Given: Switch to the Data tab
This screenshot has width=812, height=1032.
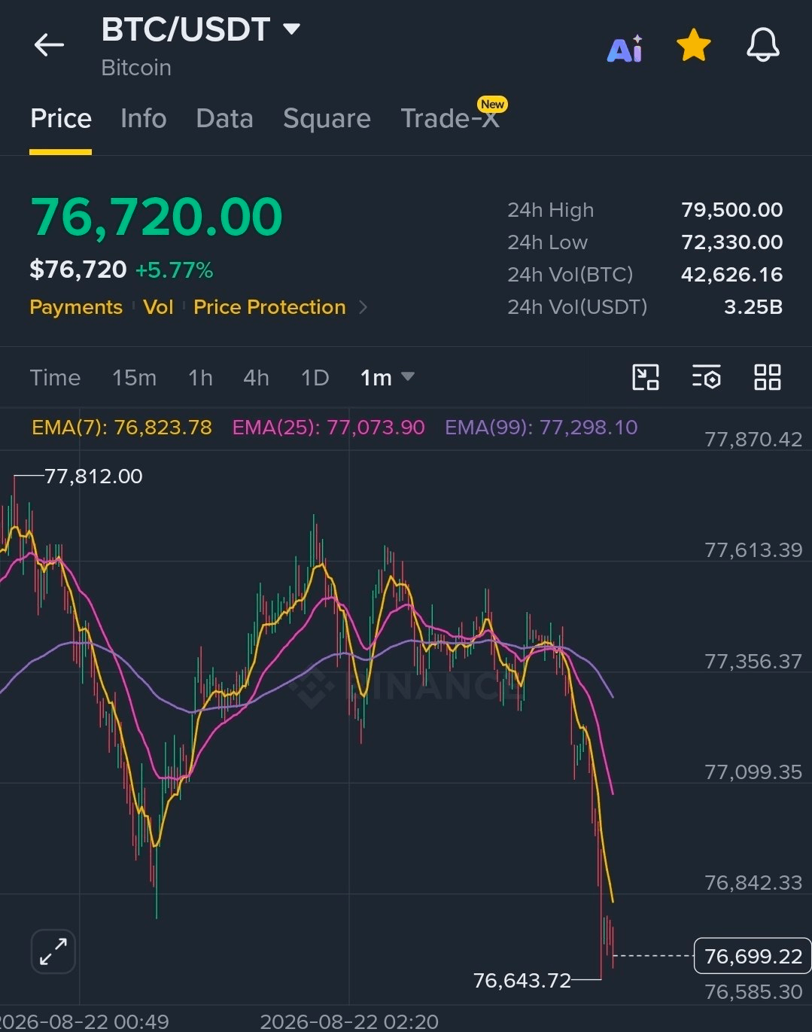Looking at the screenshot, I should pyautogui.click(x=224, y=119).
